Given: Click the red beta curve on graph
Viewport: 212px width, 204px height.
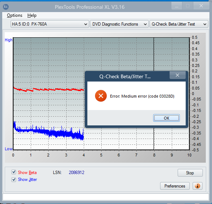Looking at the screenshot, I should (x=49, y=90).
